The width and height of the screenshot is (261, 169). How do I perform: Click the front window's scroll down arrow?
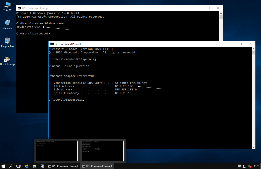(253, 147)
